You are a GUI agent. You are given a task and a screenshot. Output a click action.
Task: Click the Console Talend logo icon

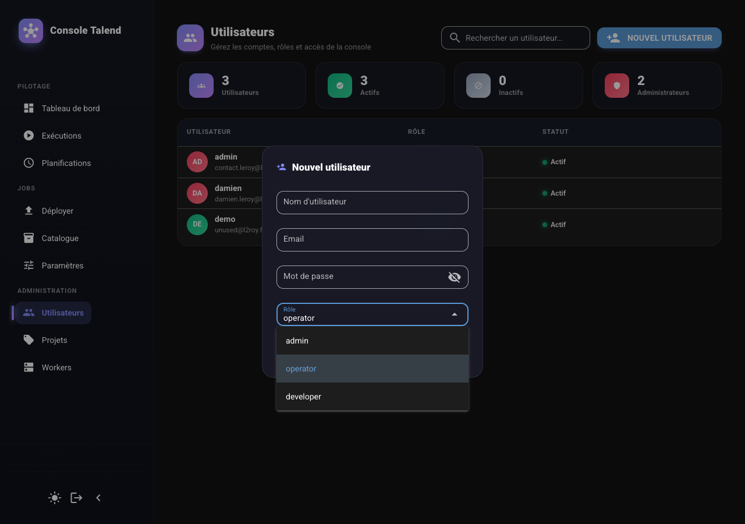point(31,31)
